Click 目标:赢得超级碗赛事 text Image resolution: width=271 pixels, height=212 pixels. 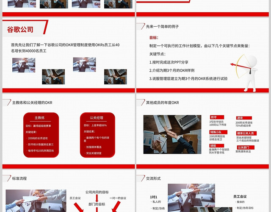click(39, 126)
